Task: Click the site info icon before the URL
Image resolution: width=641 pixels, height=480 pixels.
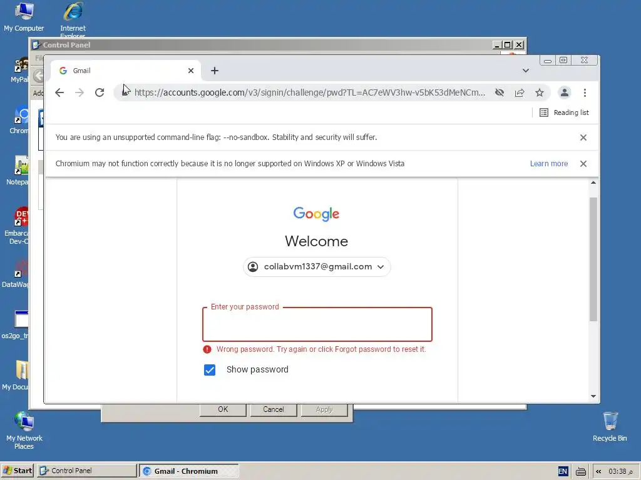Action: pyautogui.click(x=126, y=92)
